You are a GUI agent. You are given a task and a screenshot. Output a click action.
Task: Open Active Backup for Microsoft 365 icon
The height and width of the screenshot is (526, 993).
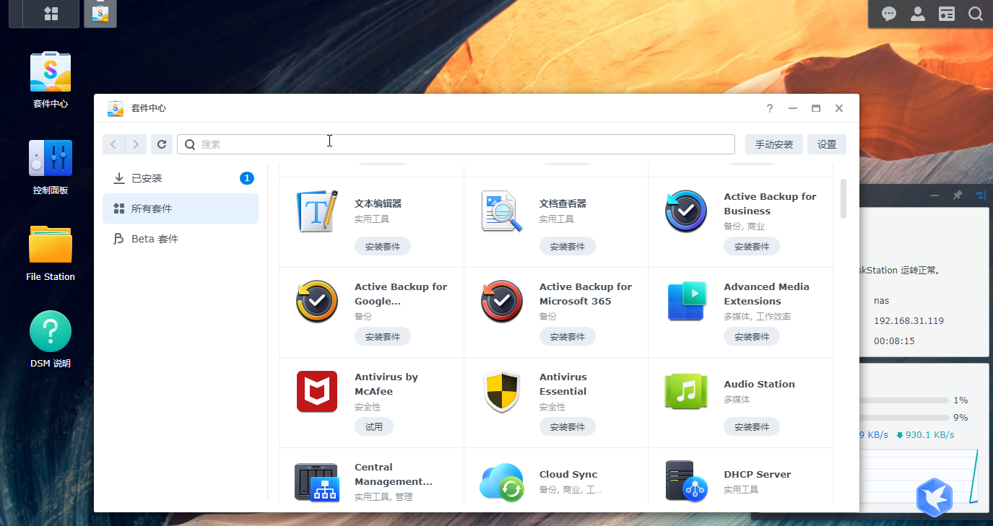pyautogui.click(x=502, y=302)
